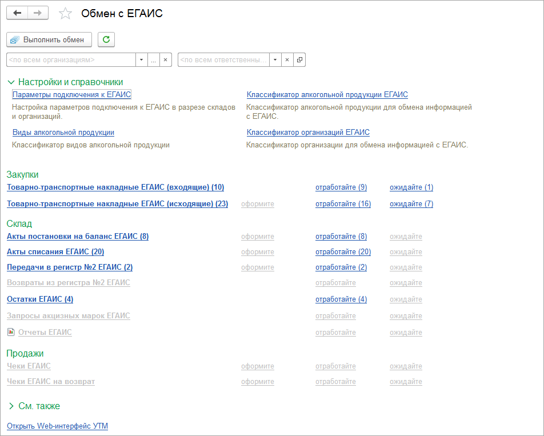Open the organizations filter dropdown arrow
Image resolution: width=544 pixels, height=436 pixels.
tap(141, 59)
